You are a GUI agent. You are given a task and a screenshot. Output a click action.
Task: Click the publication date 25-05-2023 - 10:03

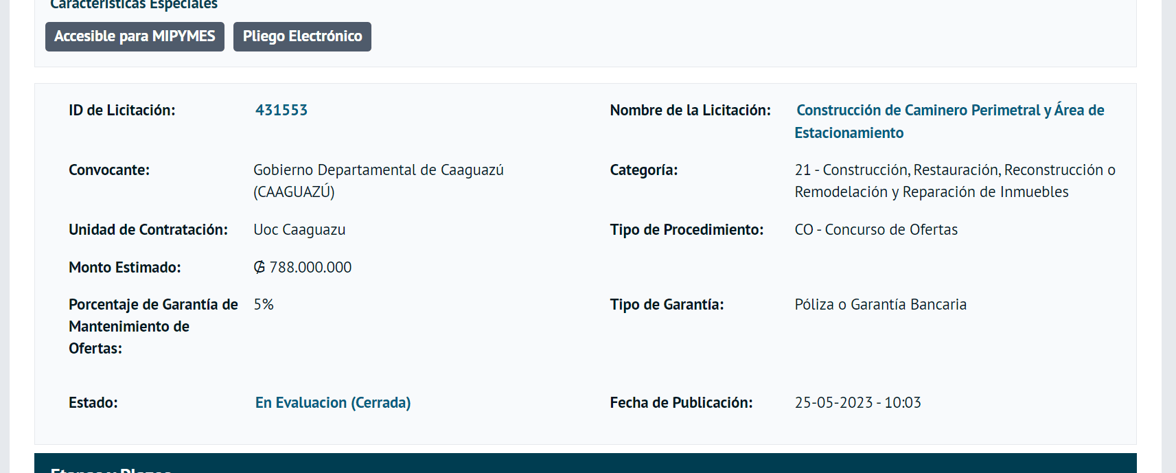coord(857,403)
